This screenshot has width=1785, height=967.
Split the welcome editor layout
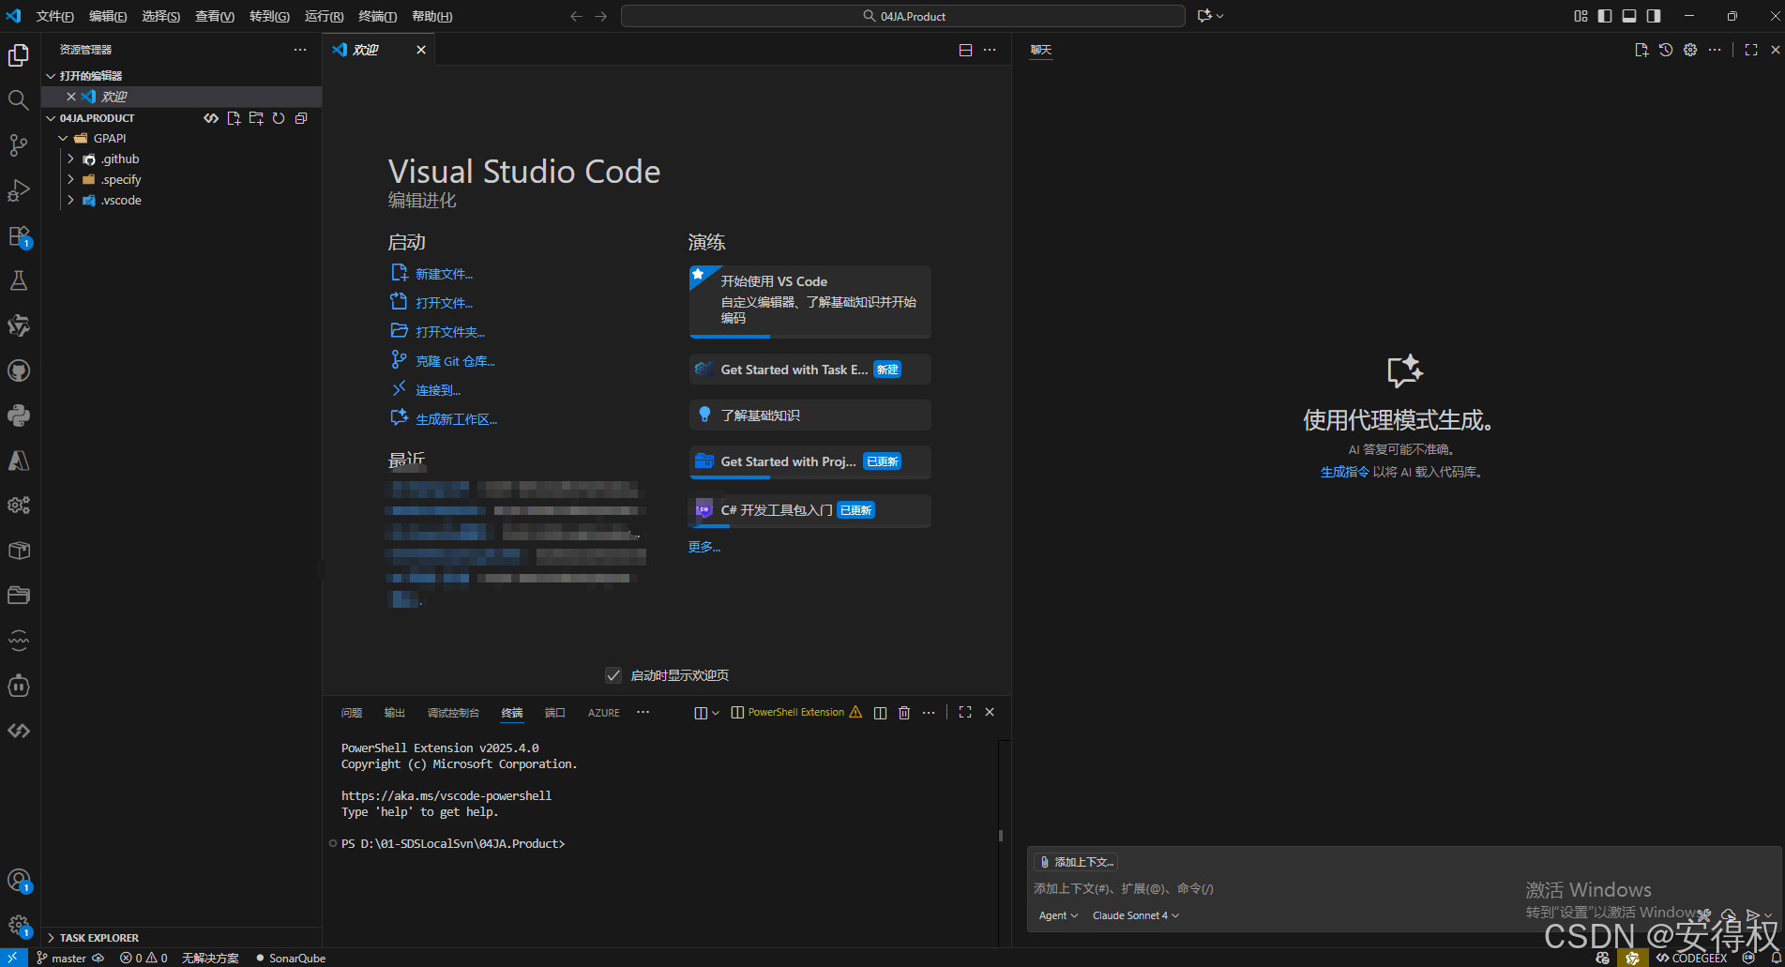(965, 50)
